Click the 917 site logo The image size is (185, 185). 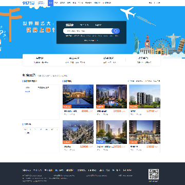point(28,3)
